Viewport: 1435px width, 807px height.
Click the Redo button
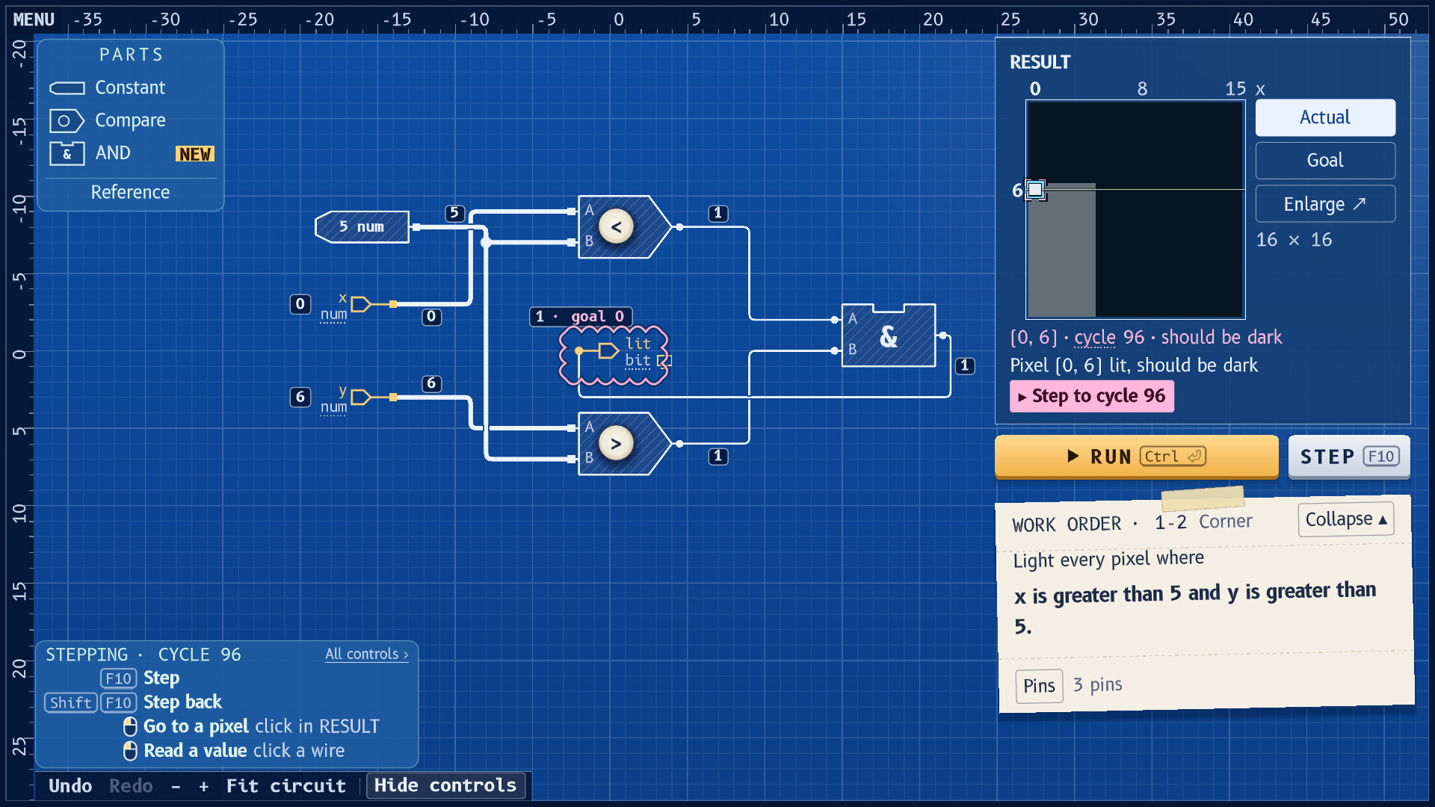coord(131,786)
